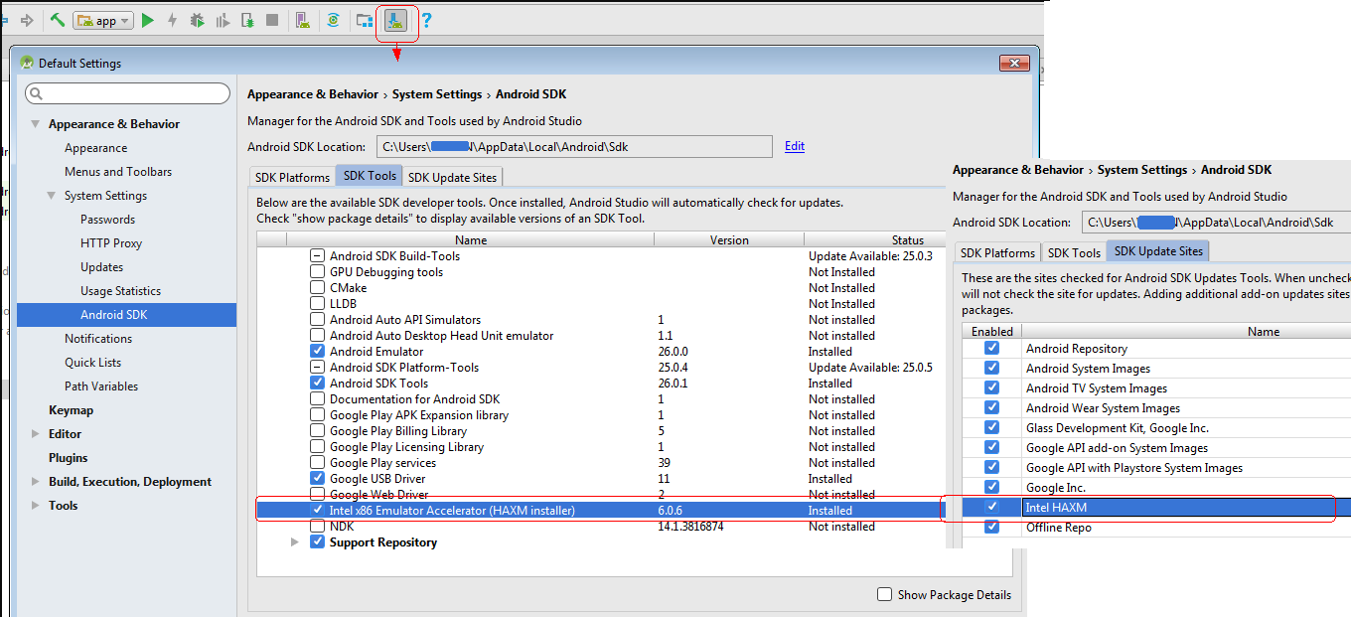Image resolution: width=1351 pixels, height=617 pixels.
Task: Switch to SDK Platforms tab in dialog
Action: click(292, 177)
